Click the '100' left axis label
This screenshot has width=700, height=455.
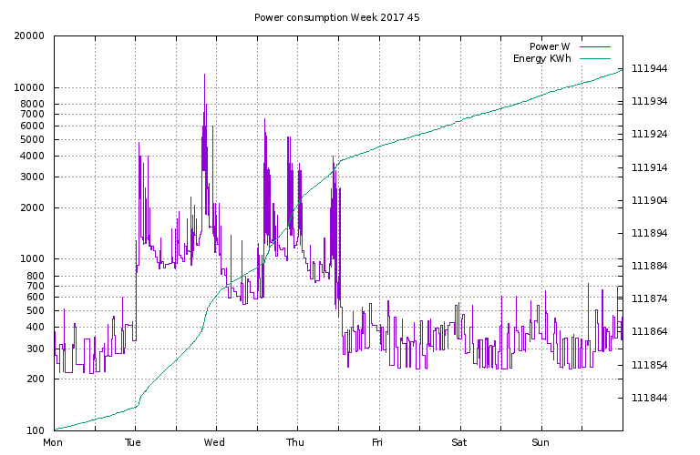click(36, 430)
